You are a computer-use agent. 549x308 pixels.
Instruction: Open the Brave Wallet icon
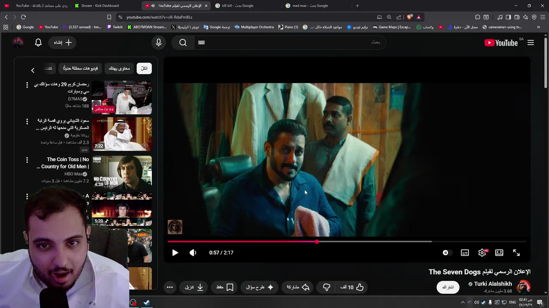pyautogui.click(x=517, y=17)
